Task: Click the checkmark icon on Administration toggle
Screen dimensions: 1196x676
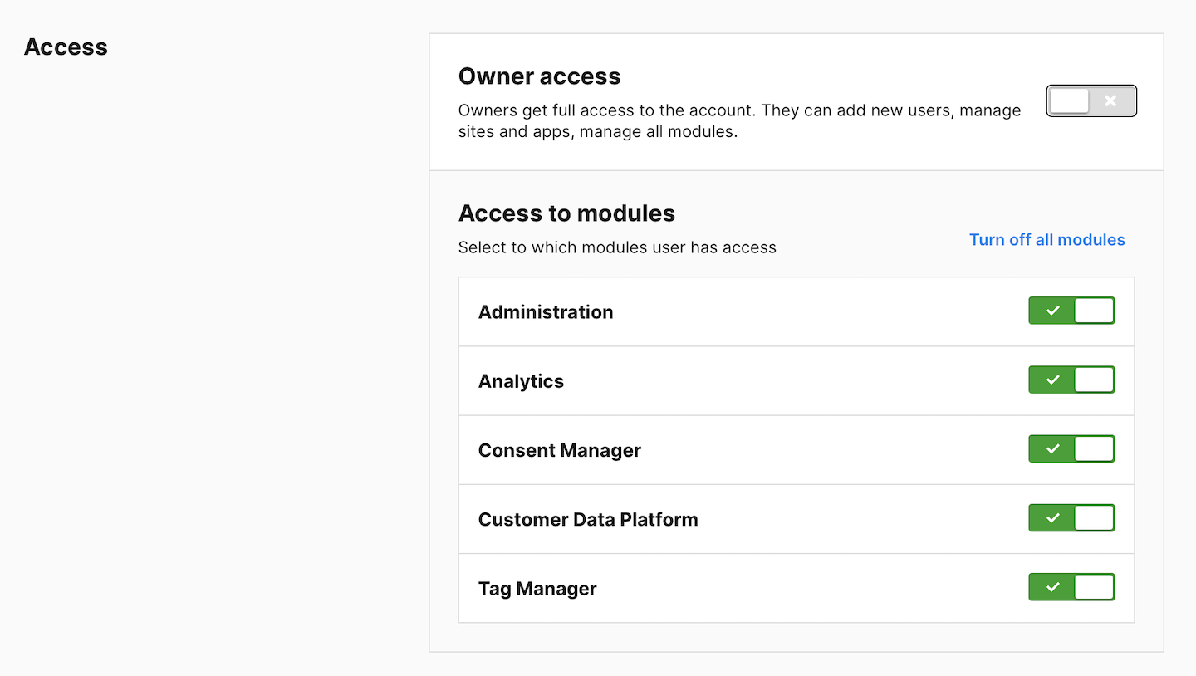Action: 1052,311
